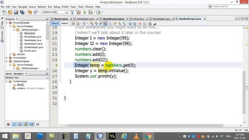Expand the Libraries tree node
This screenshot has height=140, width=249.
[11, 54]
